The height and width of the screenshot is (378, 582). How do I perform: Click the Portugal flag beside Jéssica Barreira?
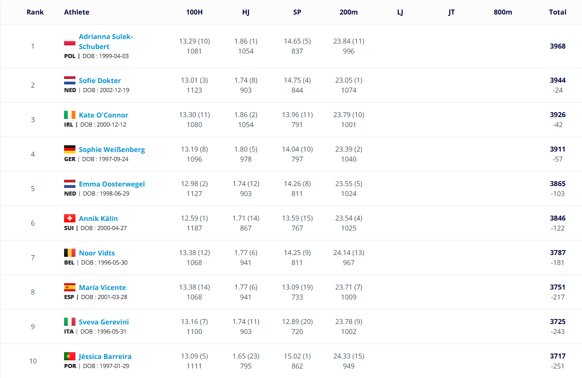coord(70,357)
